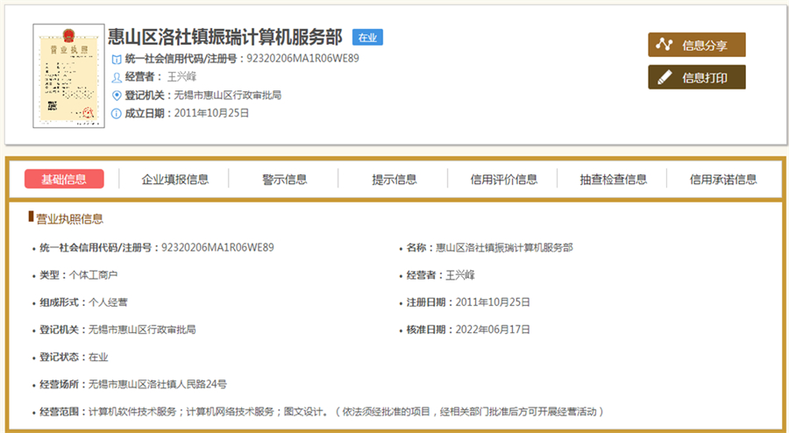Viewport: 789px width, 433px height.
Task: Click the pencil icon on 信息打印
Action: click(665, 77)
